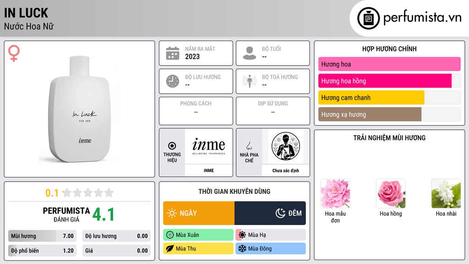The image size is (469, 264).
Task: Click the Hợp hương chính heading
Action: tap(389, 49)
